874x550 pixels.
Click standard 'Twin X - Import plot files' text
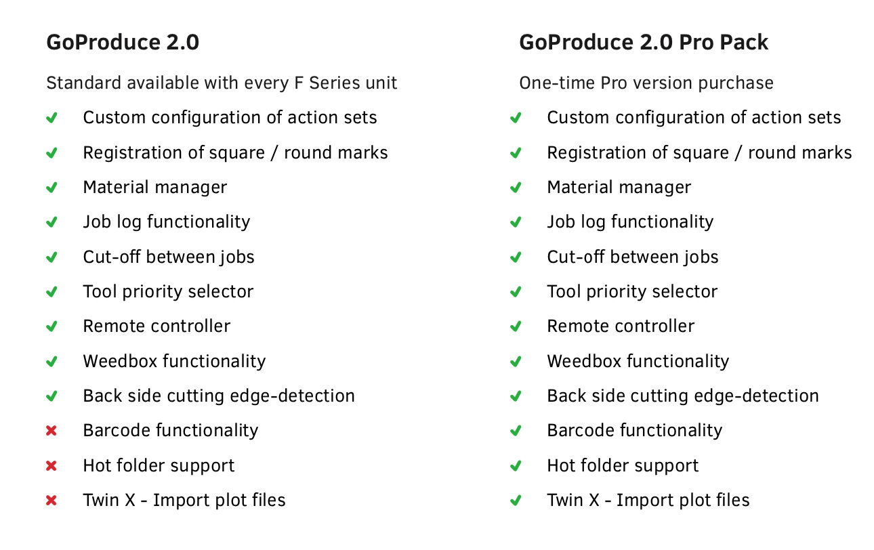click(184, 501)
